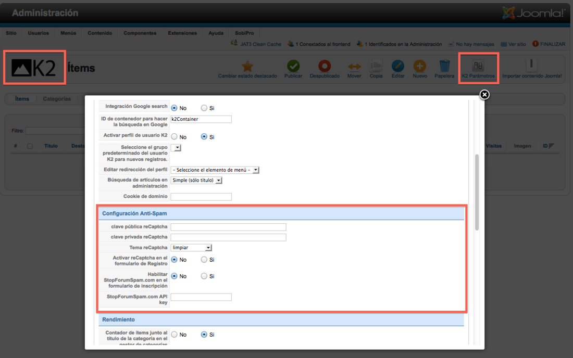Open the Contenido menu
573x358 pixels.
100,33
